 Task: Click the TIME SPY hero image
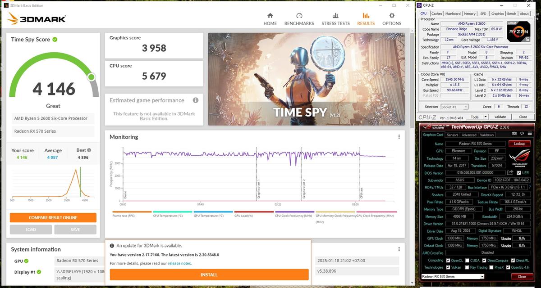(x=306, y=79)
